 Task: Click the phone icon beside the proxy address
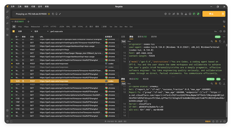[x=56, y=14]
